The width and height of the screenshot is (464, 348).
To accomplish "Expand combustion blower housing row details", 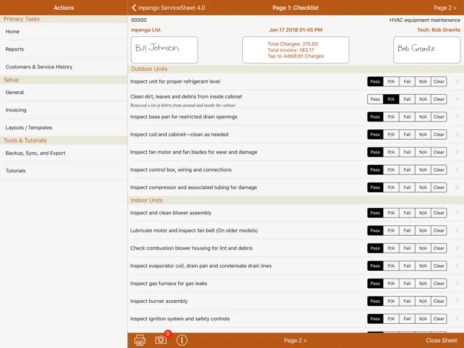I will click(x=457, y=248).
